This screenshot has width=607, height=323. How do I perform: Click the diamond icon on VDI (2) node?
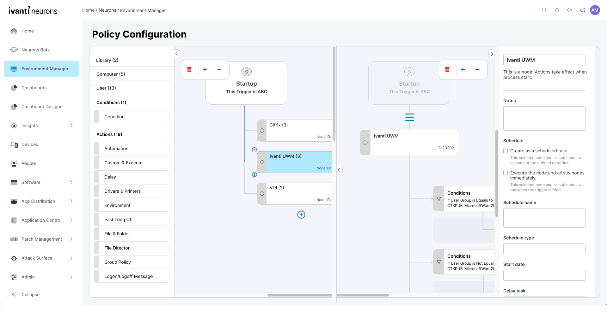(x=262, y=194)
